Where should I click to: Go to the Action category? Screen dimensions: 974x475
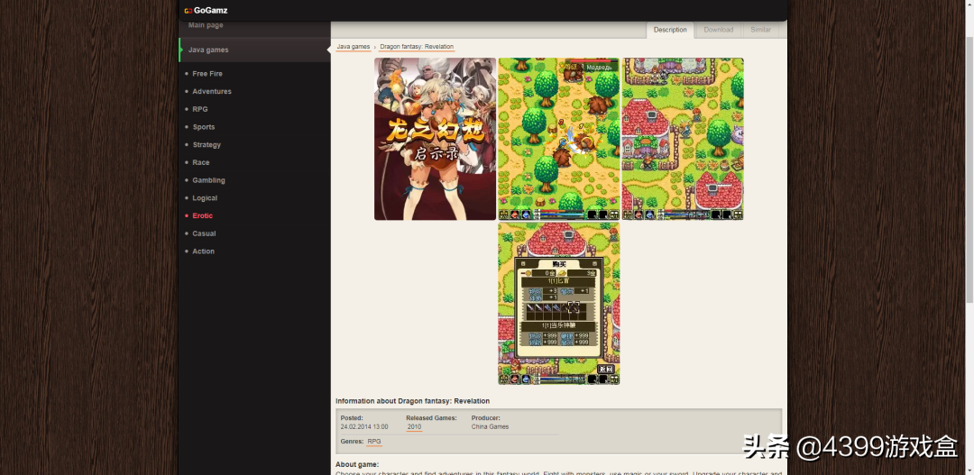point(203,251)
